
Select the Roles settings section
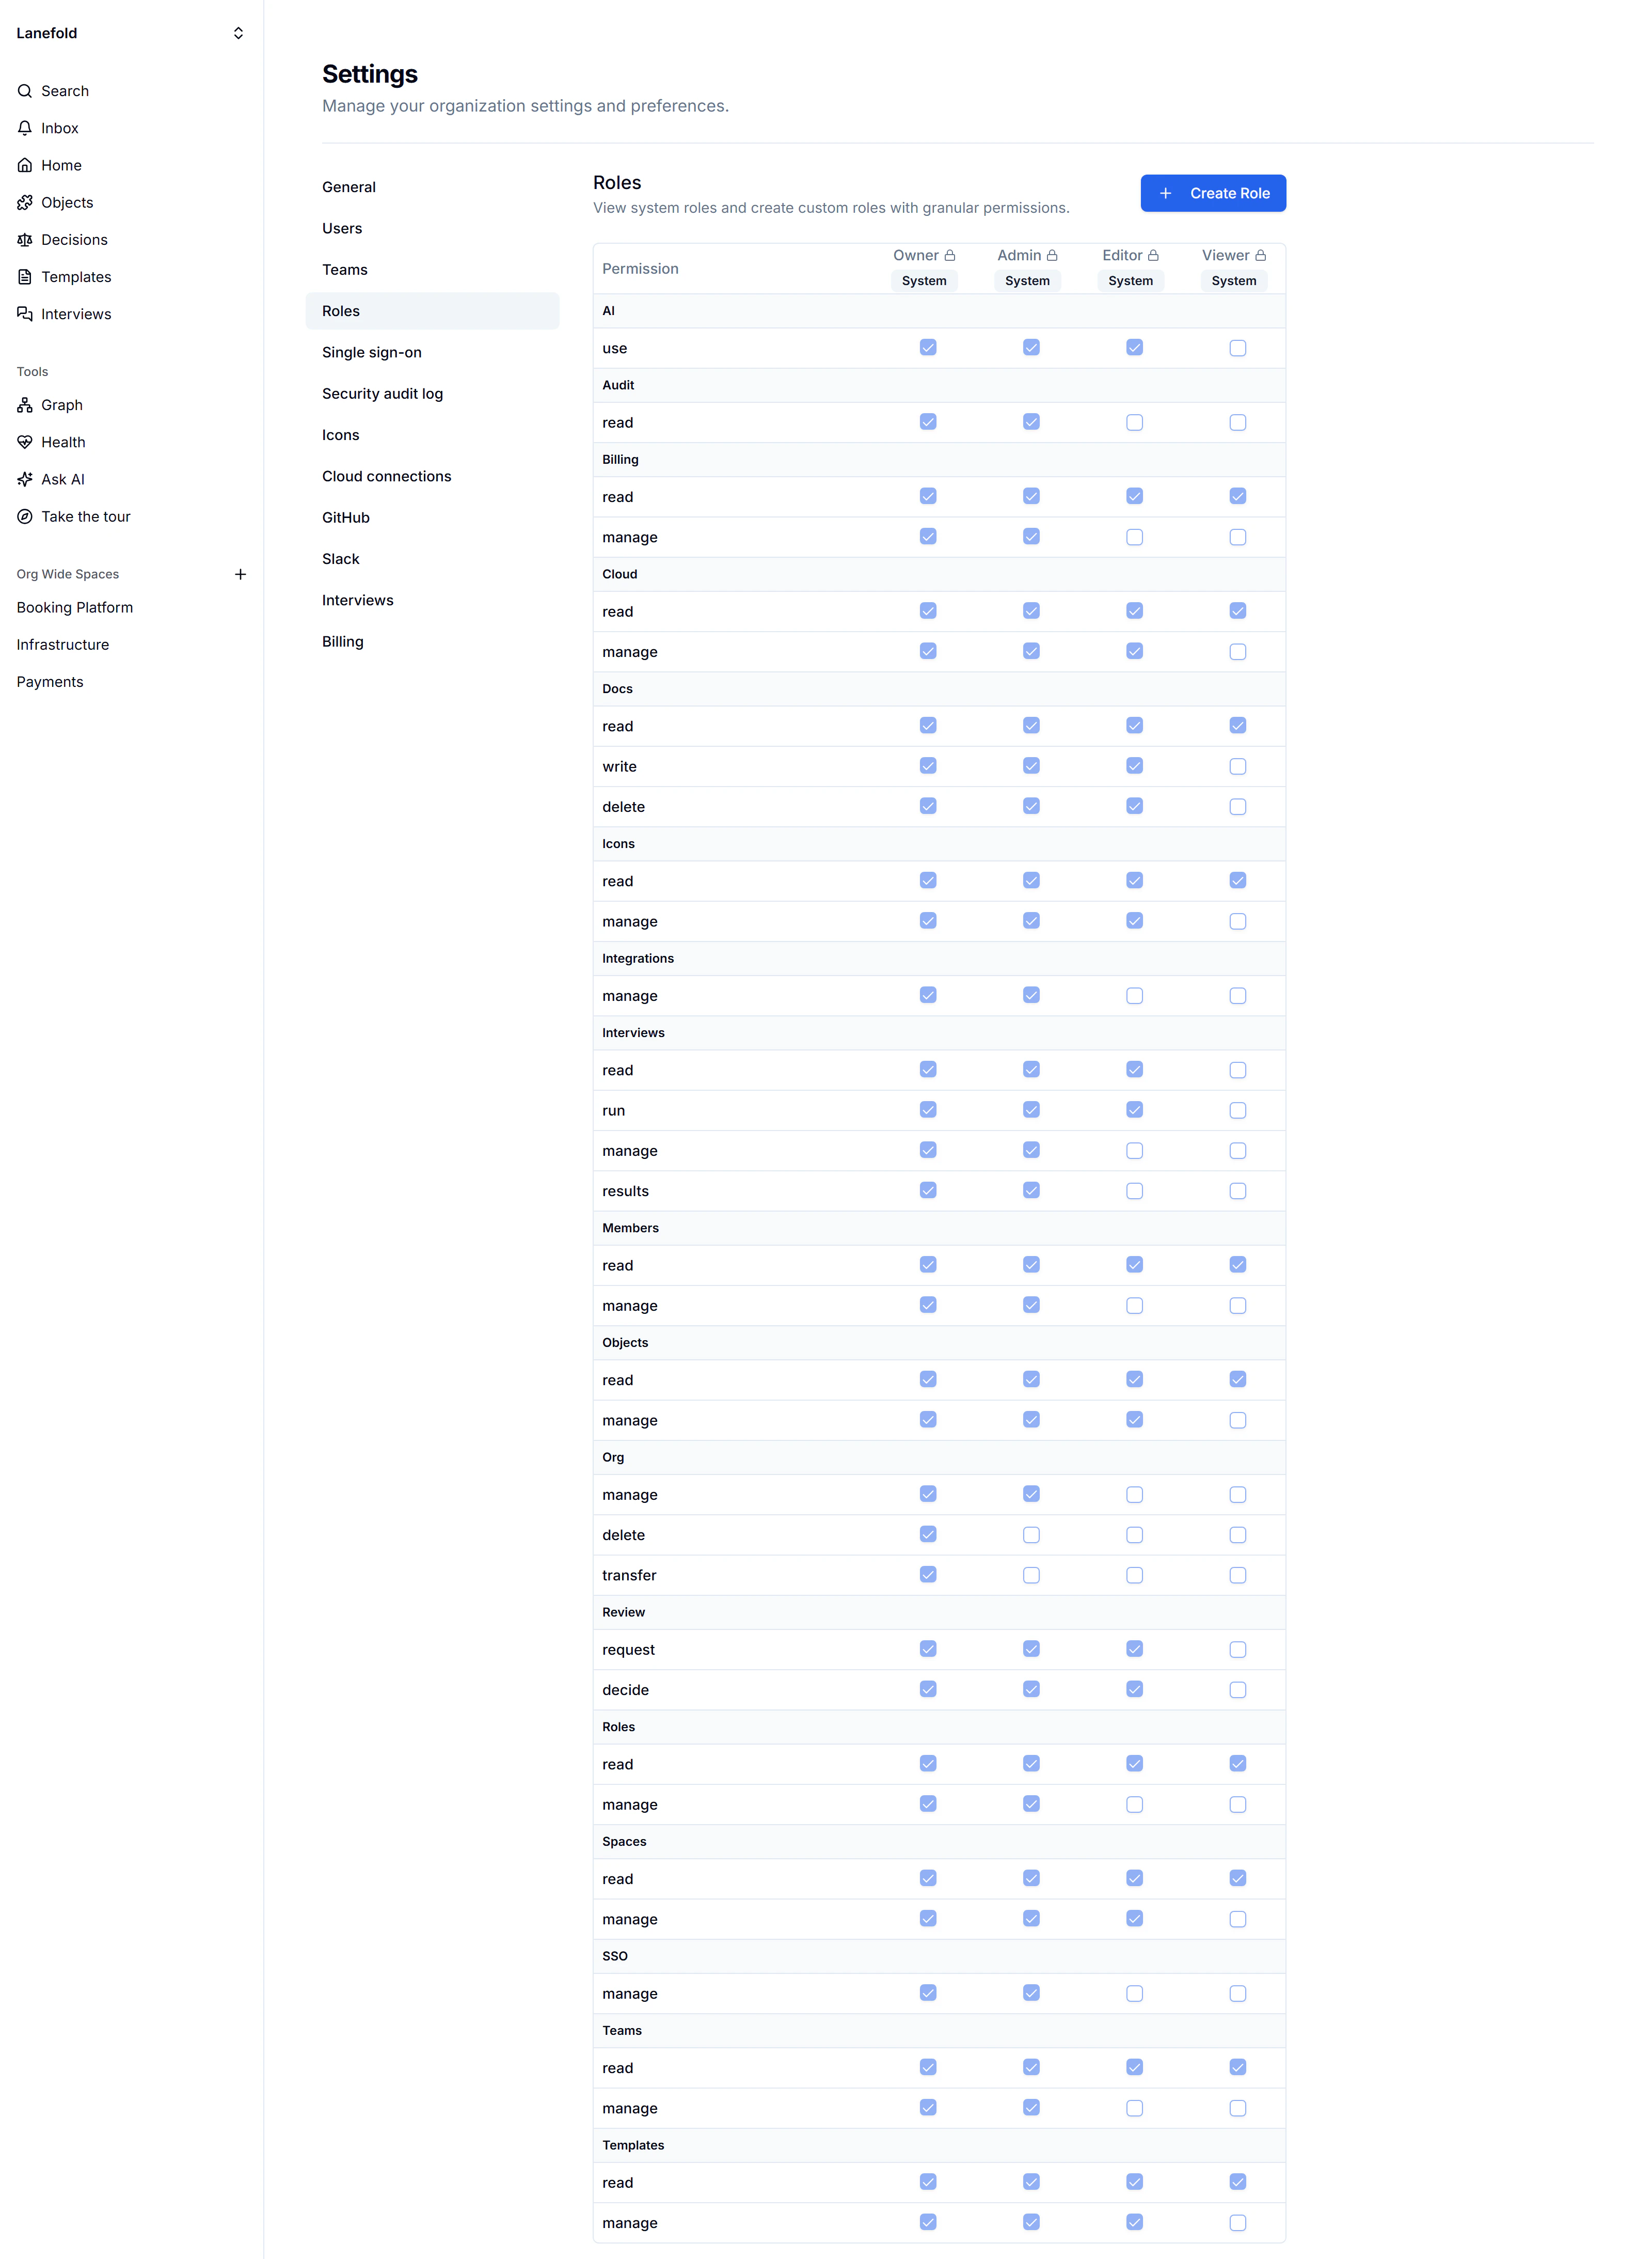coord(432,311)
